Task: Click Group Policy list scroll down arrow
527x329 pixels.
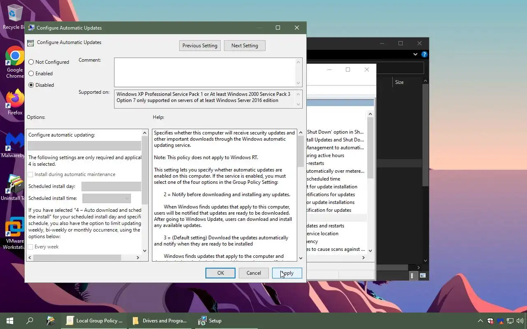Action: tap(370, 250)
